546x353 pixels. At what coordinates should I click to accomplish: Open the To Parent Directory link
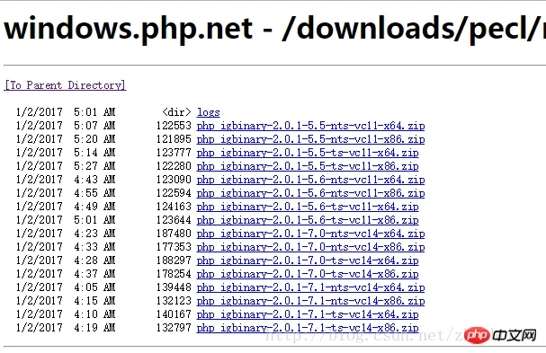pos(65,85)
